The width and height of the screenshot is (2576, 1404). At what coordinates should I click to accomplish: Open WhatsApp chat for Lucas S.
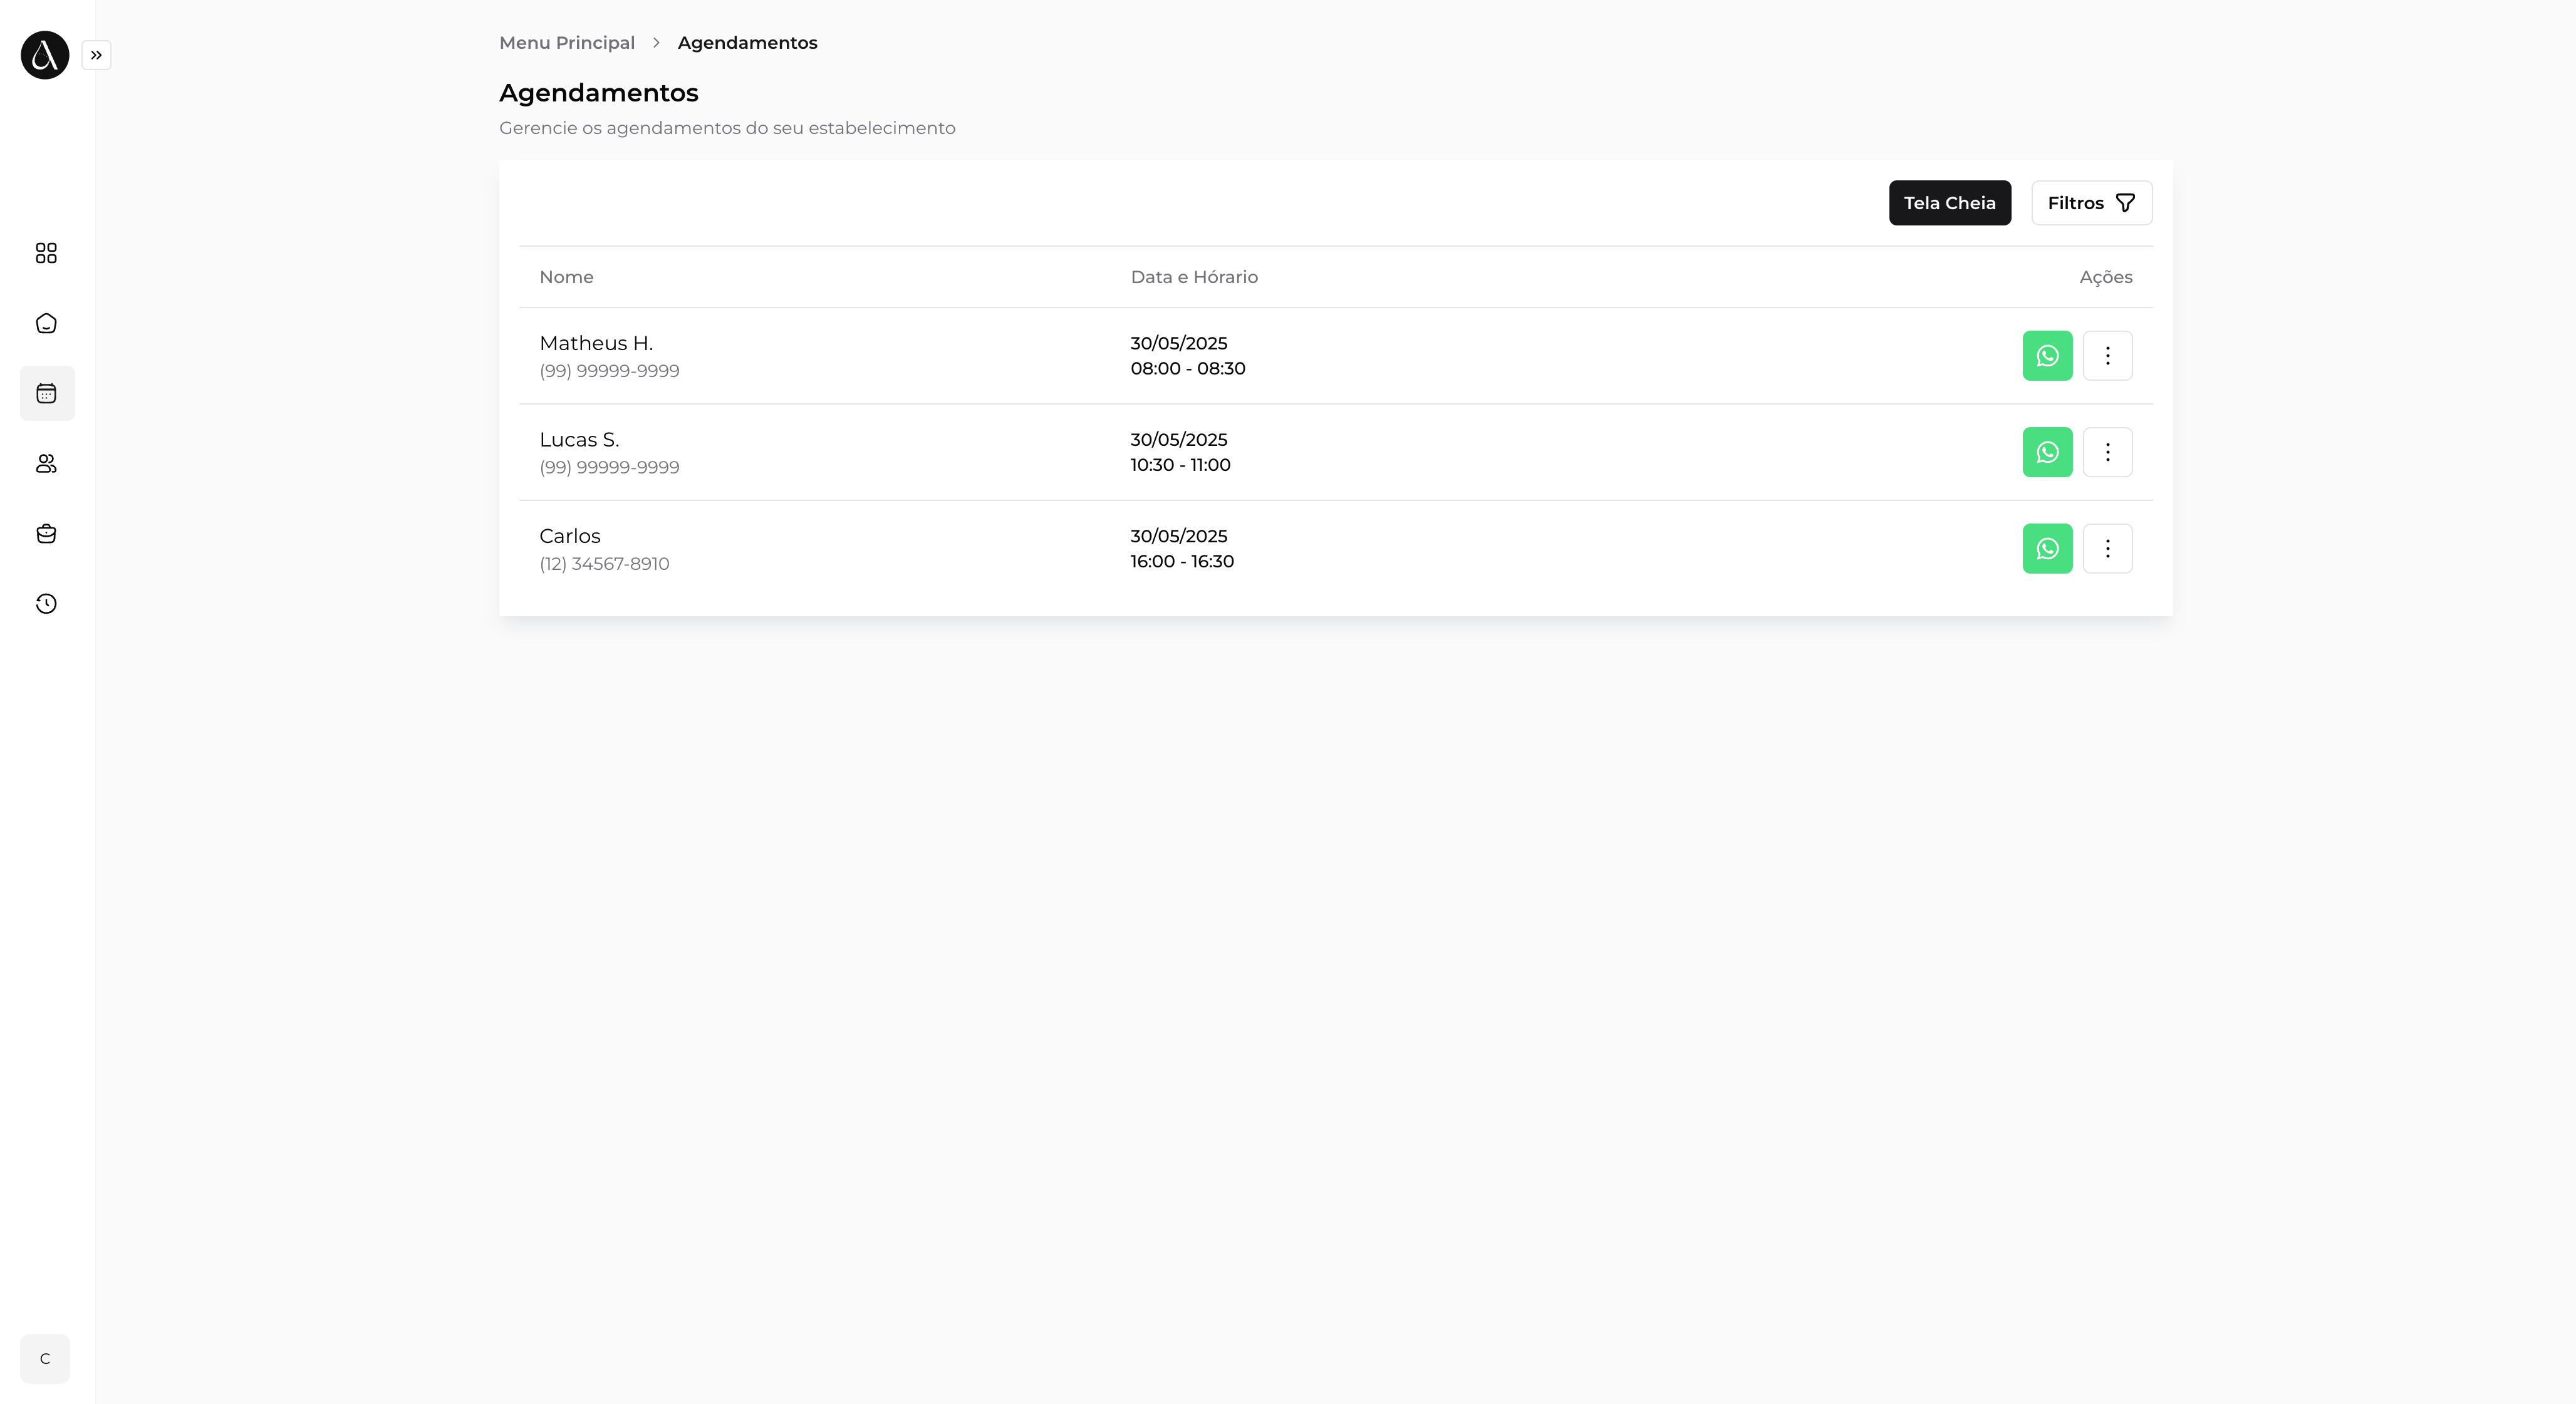click(x=2047, y=452)
